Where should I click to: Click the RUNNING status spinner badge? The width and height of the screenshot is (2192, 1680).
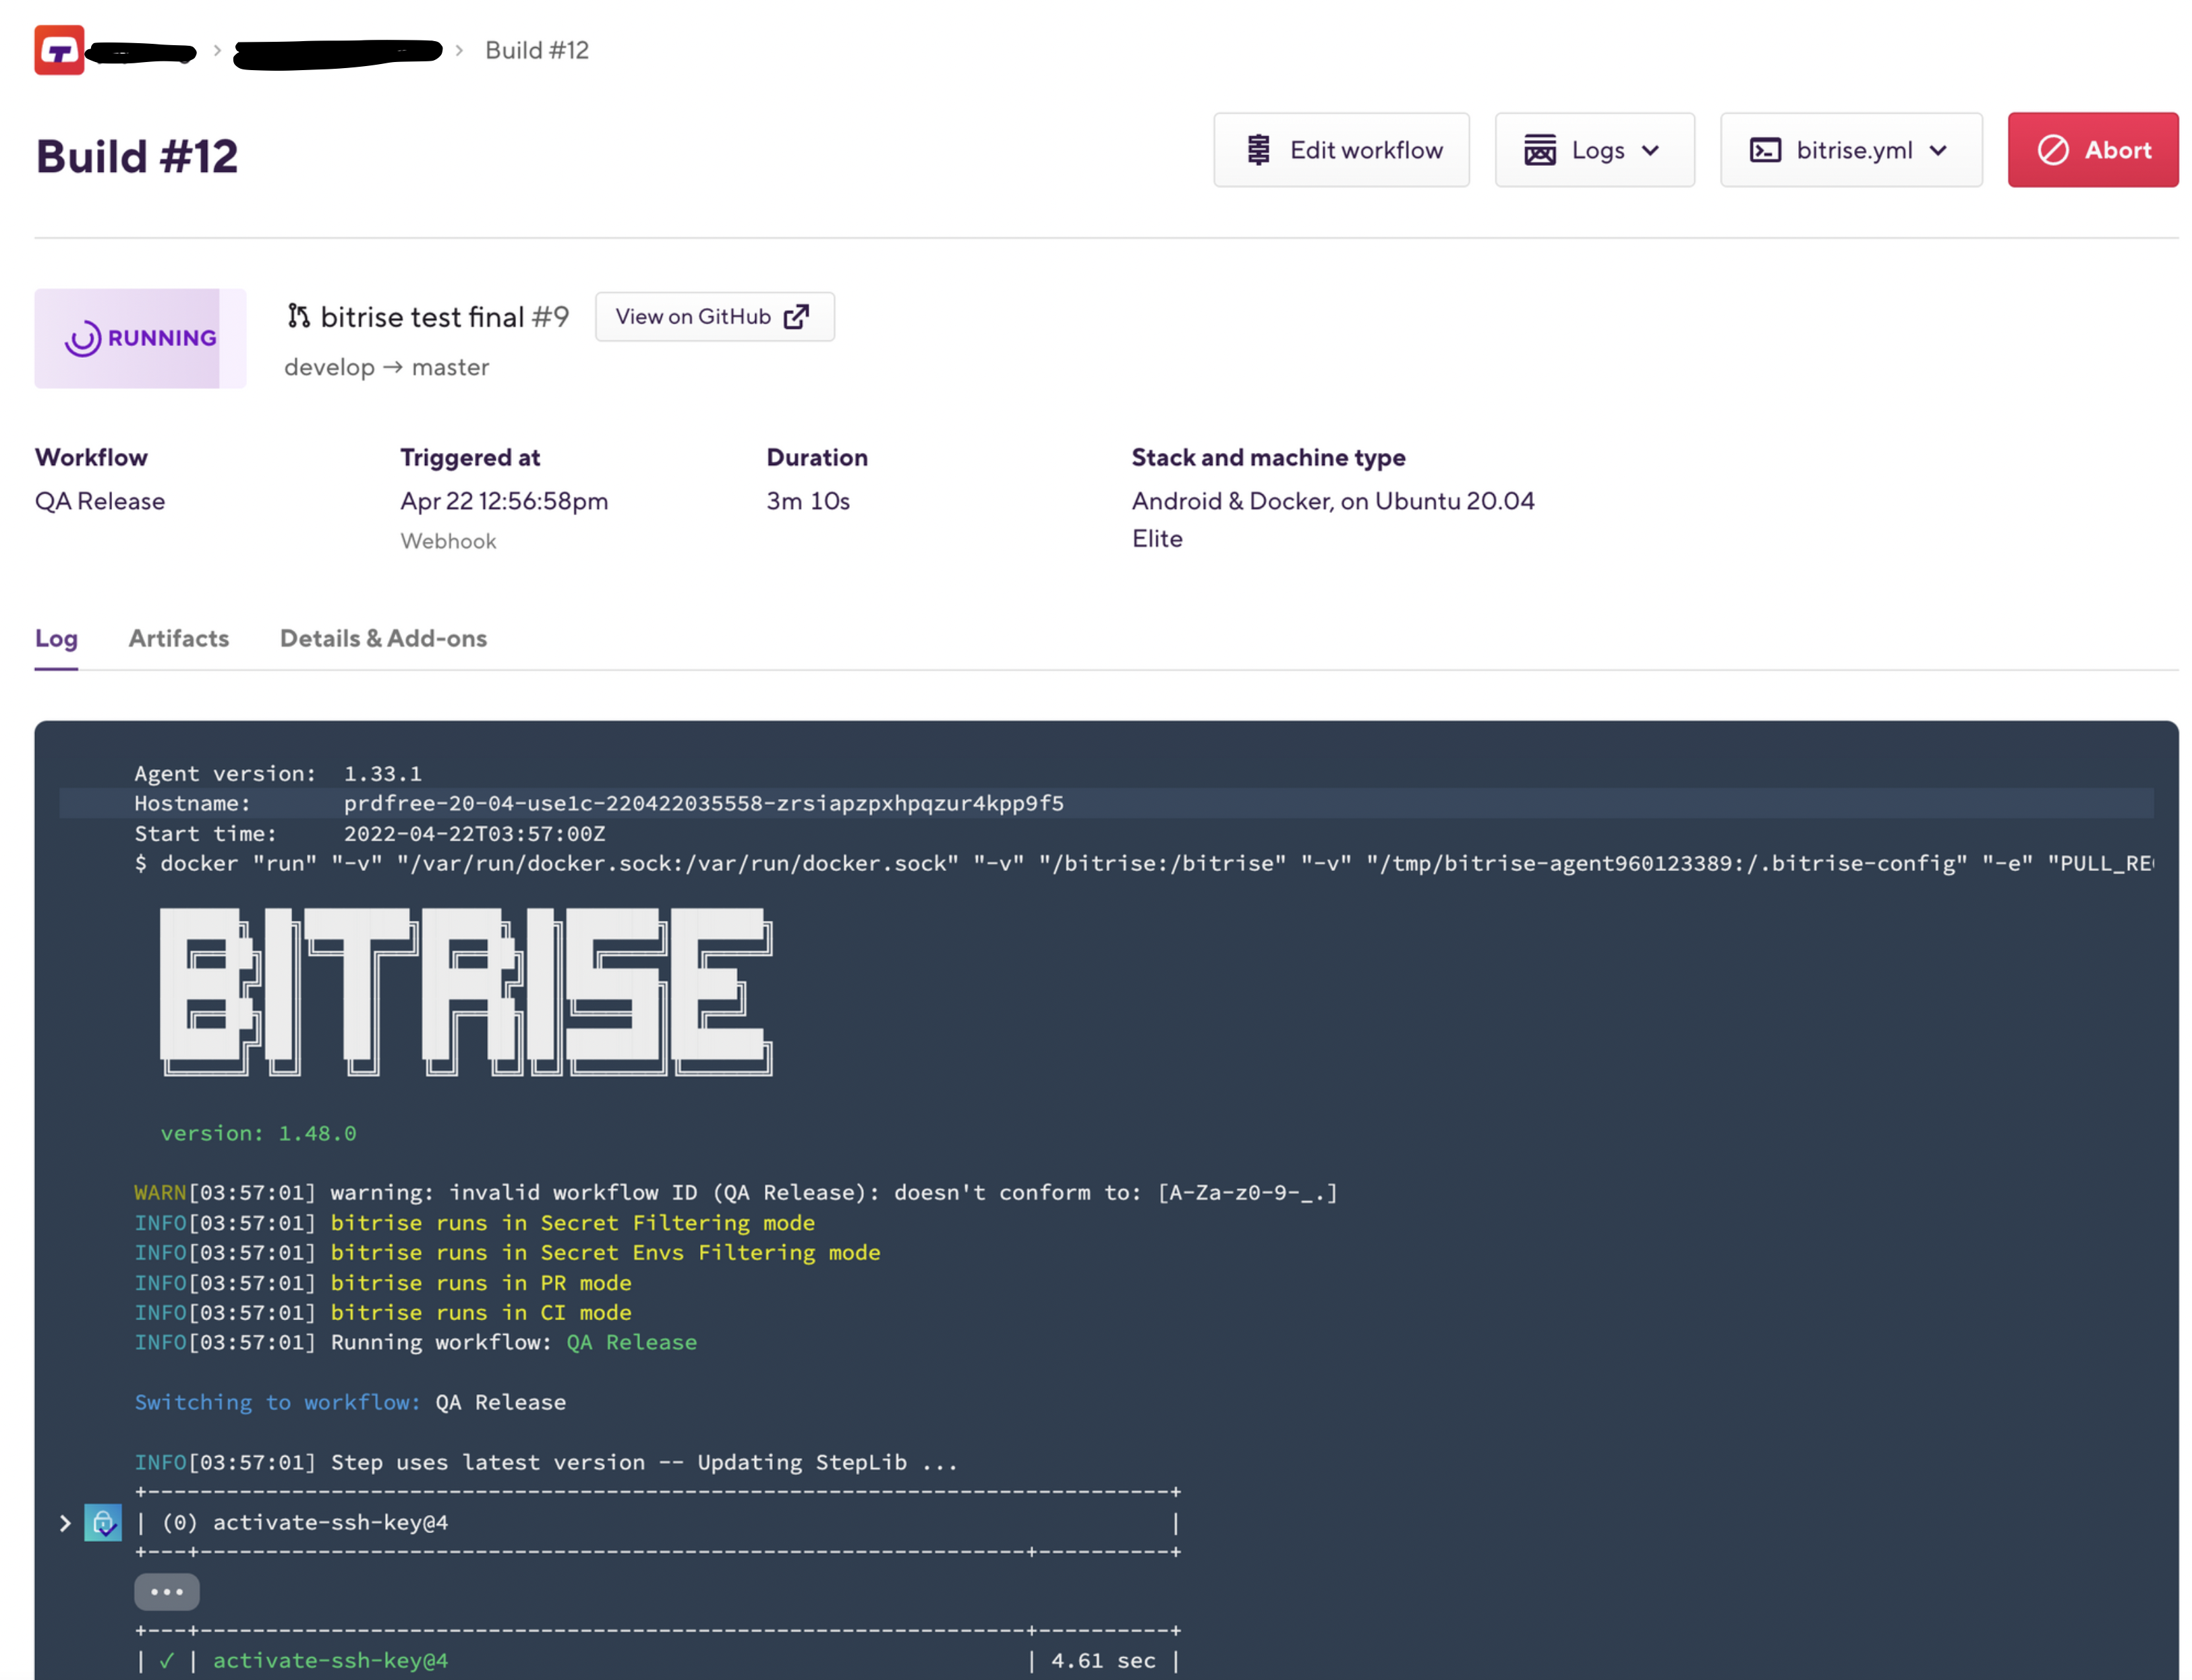140,338
